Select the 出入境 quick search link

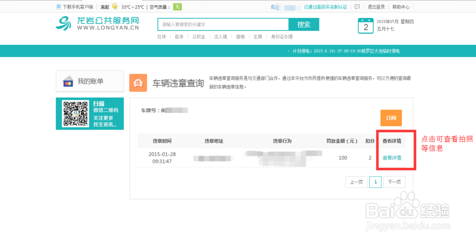[x=220, y=37]
